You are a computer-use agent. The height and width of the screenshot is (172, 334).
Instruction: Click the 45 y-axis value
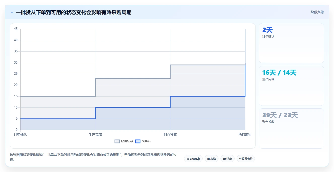click(16, 29)
